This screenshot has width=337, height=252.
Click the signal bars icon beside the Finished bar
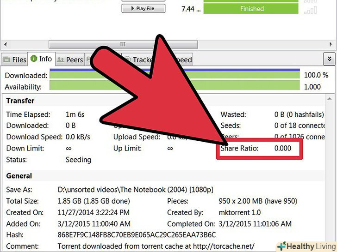(310, 10)
